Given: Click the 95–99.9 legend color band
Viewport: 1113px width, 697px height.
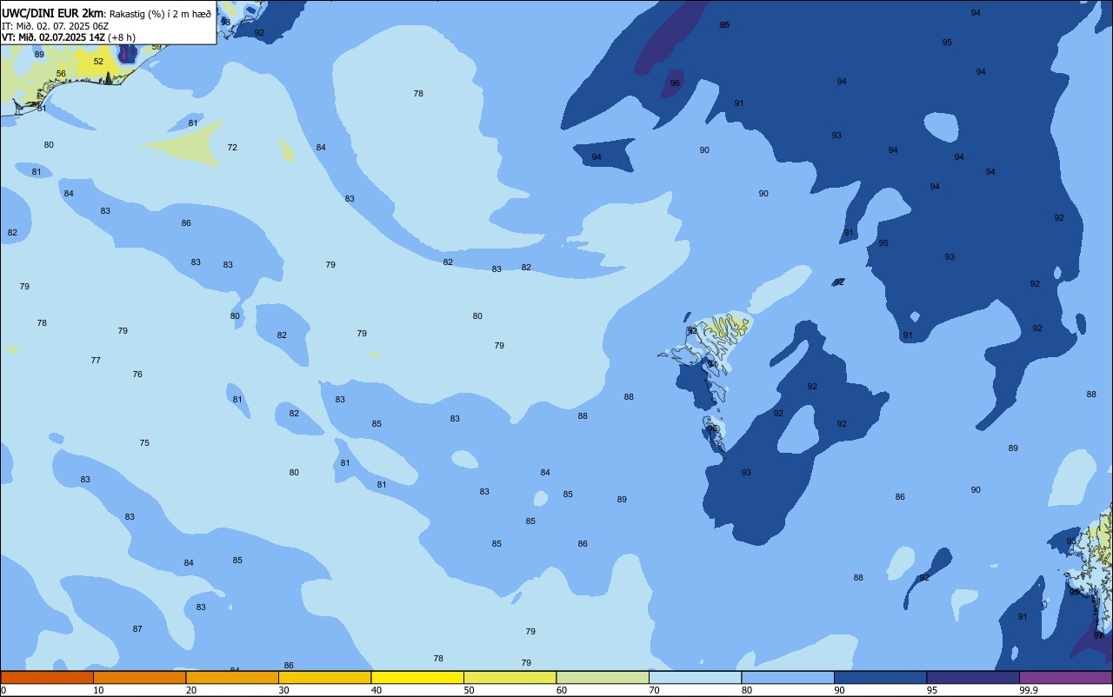Looking at the screenshot, I should [973, 677].
